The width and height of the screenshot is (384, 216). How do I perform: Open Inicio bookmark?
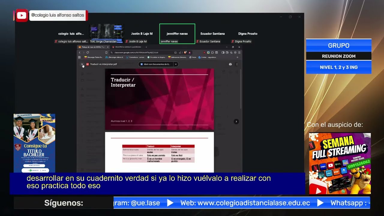pos(193,57)
